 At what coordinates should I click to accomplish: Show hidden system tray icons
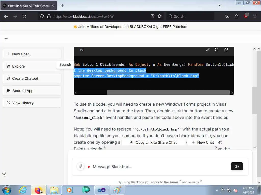coord(217,190)
